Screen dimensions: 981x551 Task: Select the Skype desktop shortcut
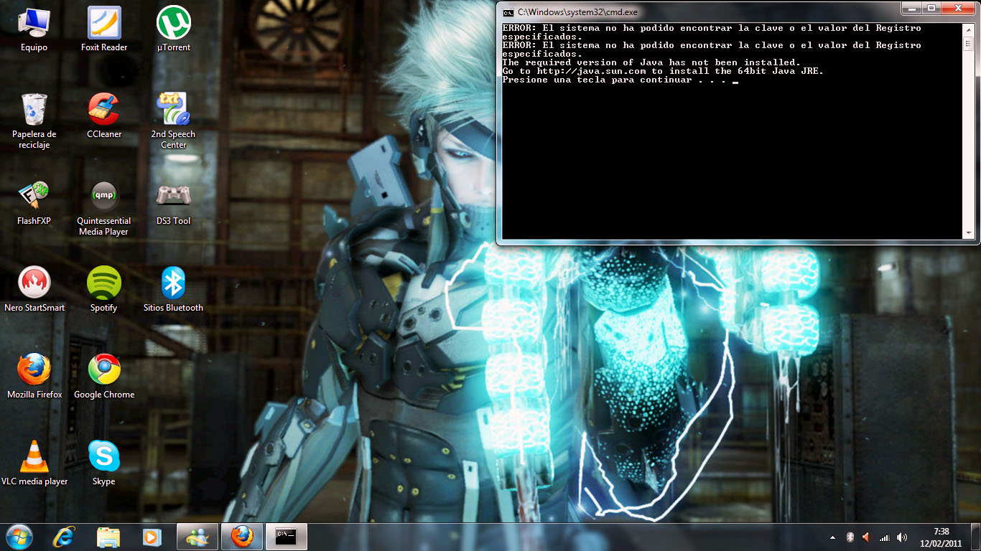[104, 463]
